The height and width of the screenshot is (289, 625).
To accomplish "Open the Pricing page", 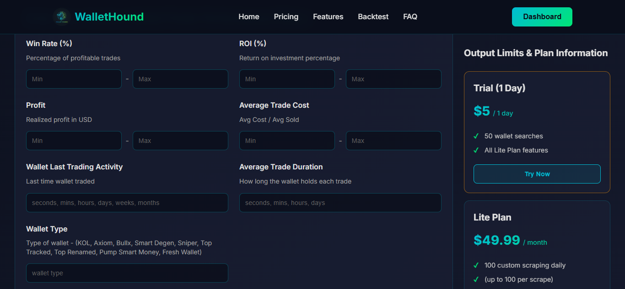I will 286,16.
